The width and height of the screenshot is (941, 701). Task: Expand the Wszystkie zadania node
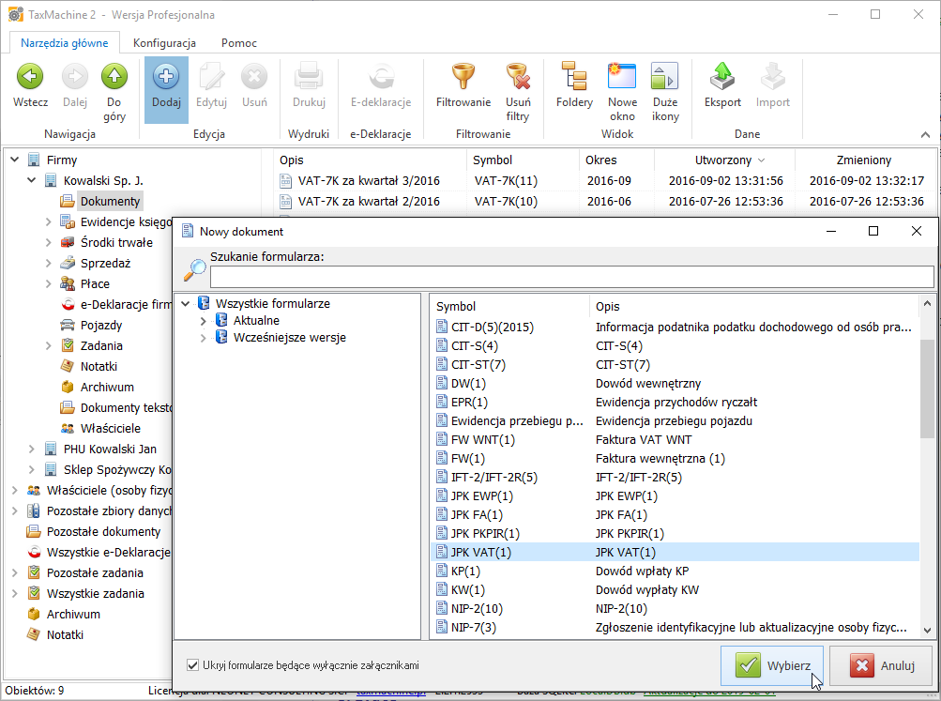14,594
